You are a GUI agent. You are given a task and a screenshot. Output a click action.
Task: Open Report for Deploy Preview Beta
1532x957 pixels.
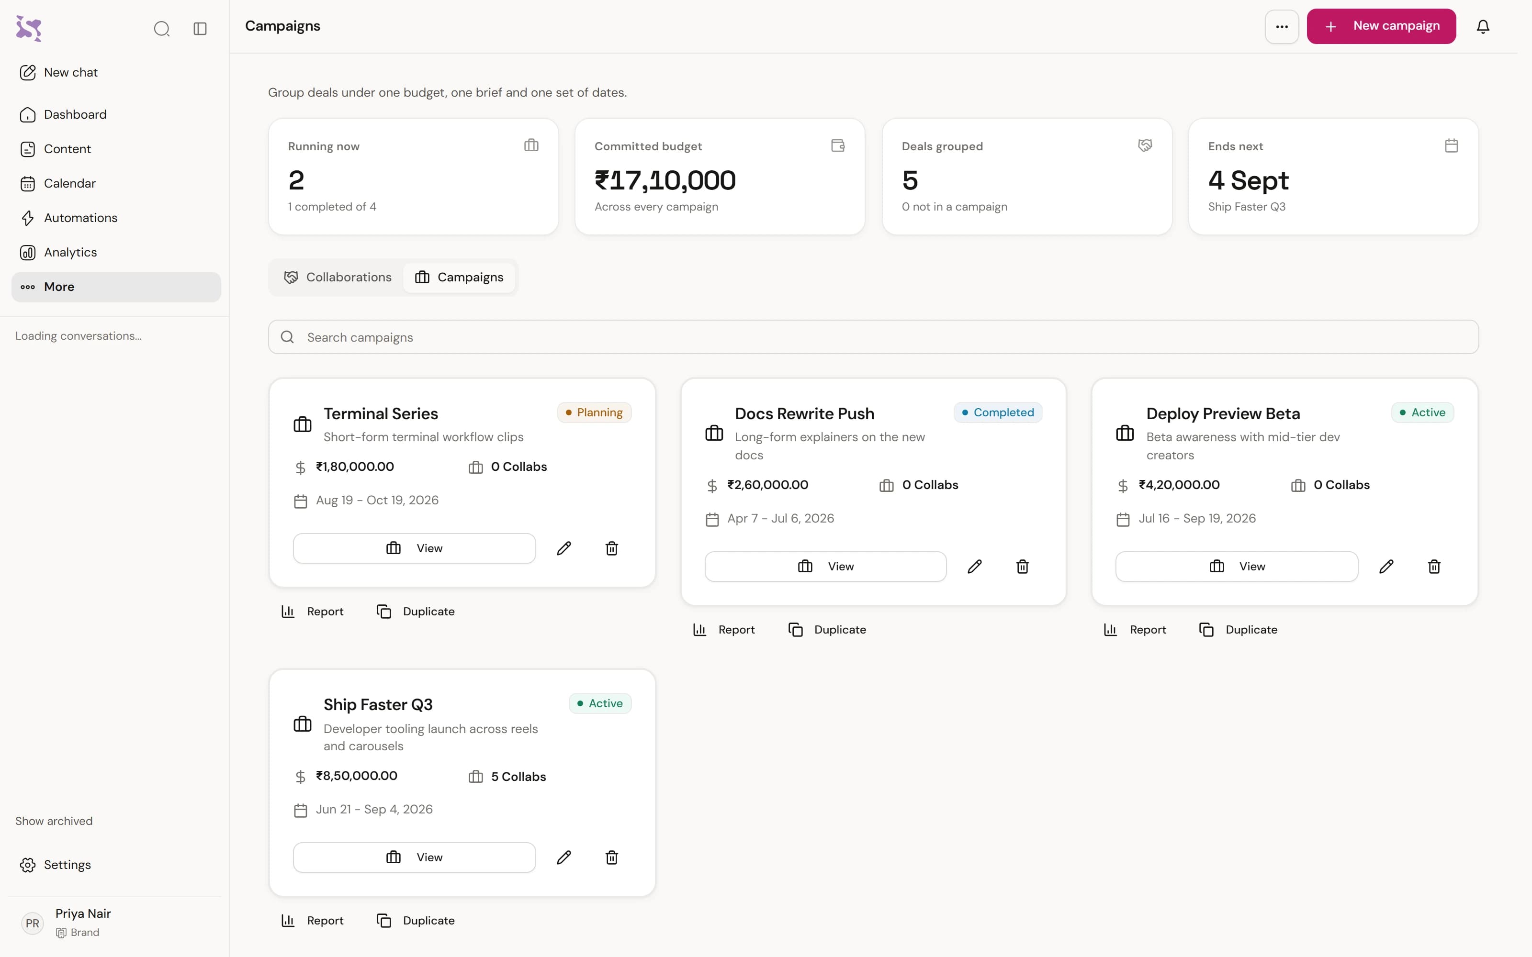[1135, 630]
